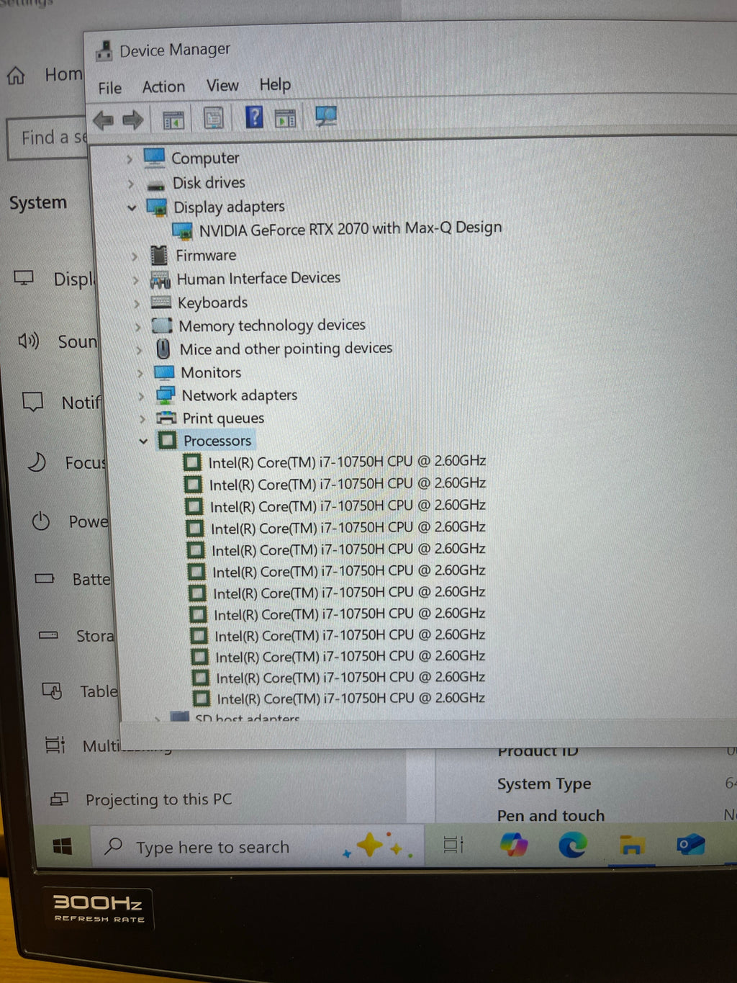Select the Processors tree label
Image resolution: width=737 pixels, height=983 pixels.
217,441
